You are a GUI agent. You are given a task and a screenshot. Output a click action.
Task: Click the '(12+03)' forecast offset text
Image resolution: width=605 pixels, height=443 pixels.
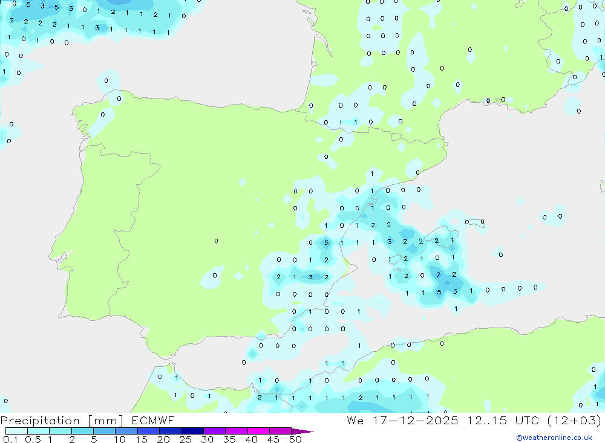point(575,420)
